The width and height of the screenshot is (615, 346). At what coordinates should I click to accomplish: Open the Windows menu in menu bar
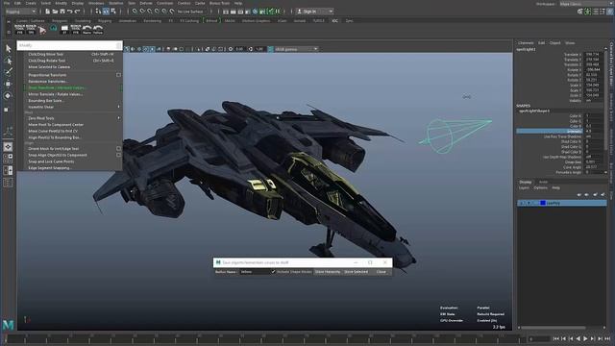(x=96, y=3)
